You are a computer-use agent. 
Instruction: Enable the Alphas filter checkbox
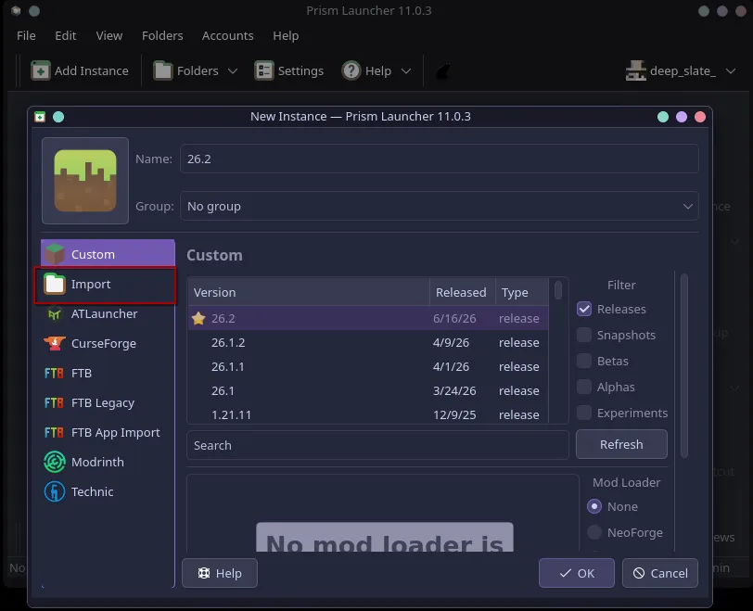click(x=584, y=387)
